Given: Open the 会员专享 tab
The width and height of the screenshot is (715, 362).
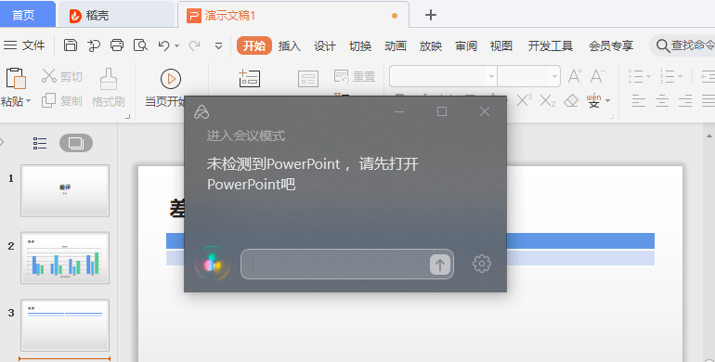Looking at the screenshot, I should [611, 45].
